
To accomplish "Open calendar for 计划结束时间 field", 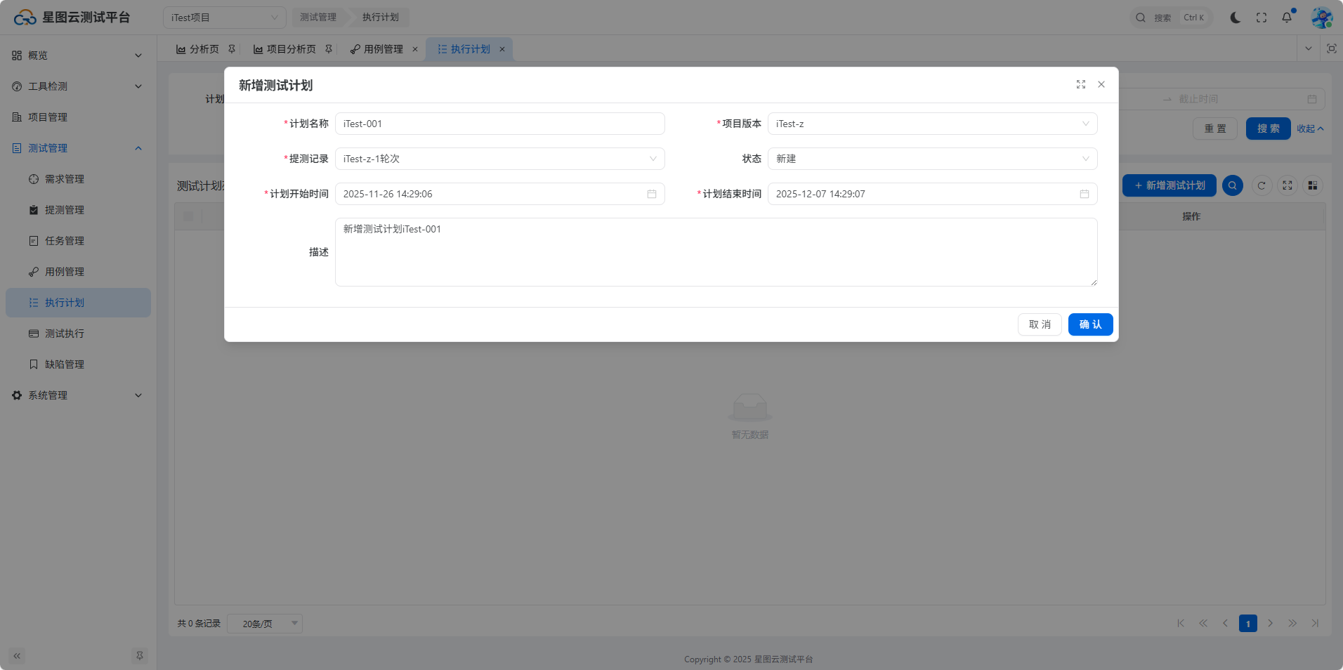I will [1085, 194].
